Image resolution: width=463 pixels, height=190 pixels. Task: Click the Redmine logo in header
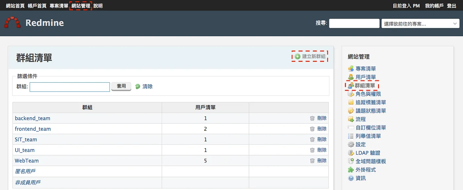pyautogui.click(x=12, y=23)
